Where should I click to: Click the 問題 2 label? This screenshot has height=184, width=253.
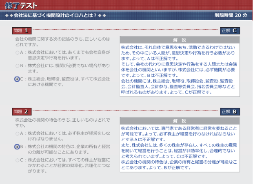22,112
